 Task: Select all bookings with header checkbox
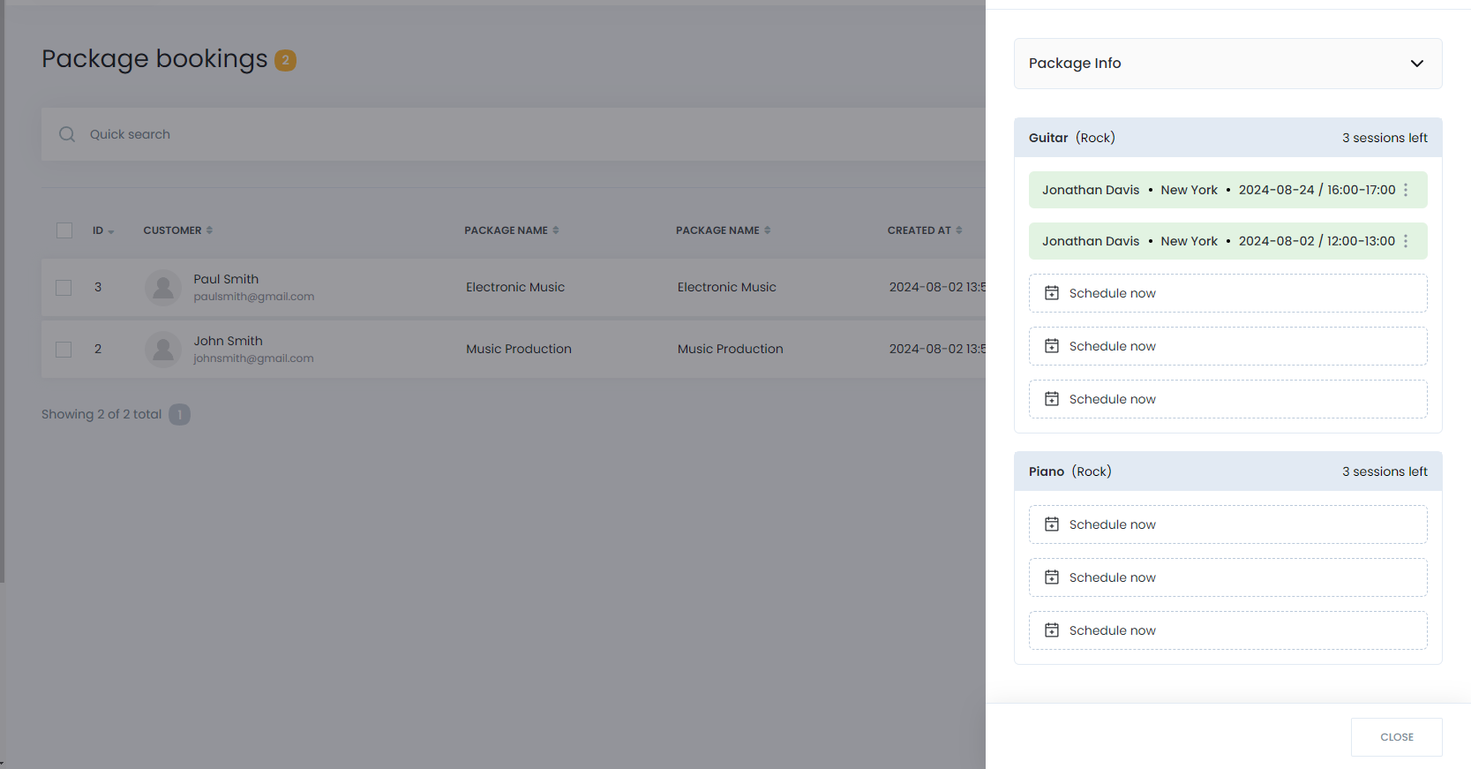click(64, 230)
